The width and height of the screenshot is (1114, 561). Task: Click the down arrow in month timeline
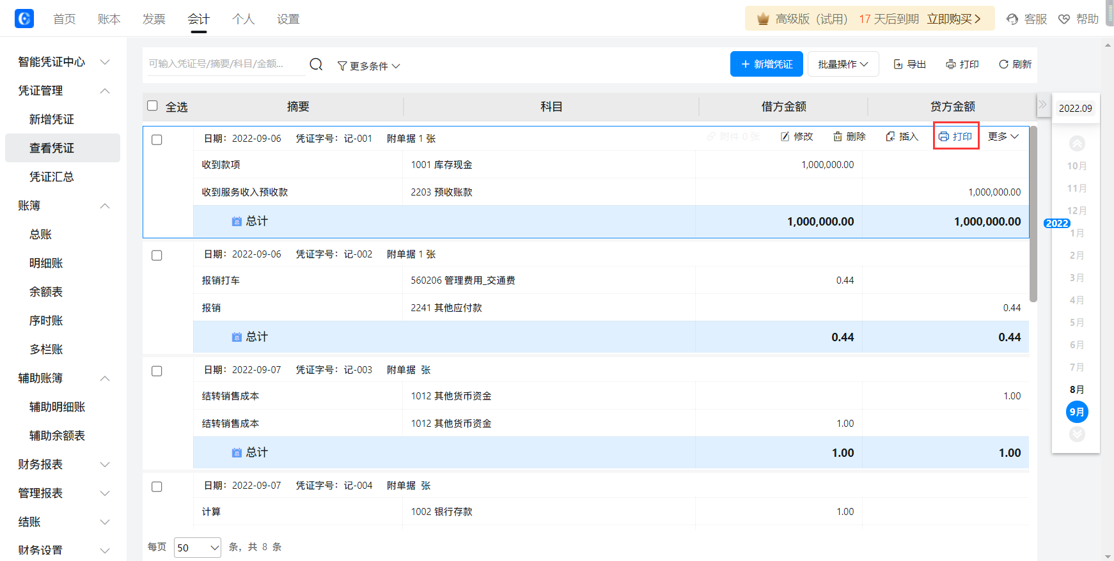[1077, 434]
